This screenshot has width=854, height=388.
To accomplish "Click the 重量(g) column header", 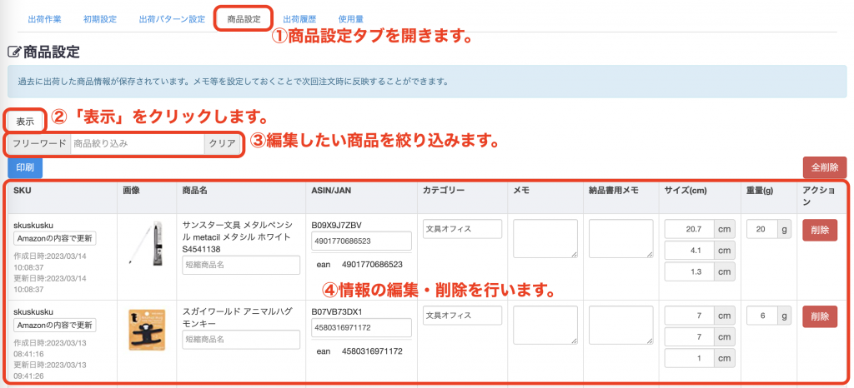I will coord(761,190).
